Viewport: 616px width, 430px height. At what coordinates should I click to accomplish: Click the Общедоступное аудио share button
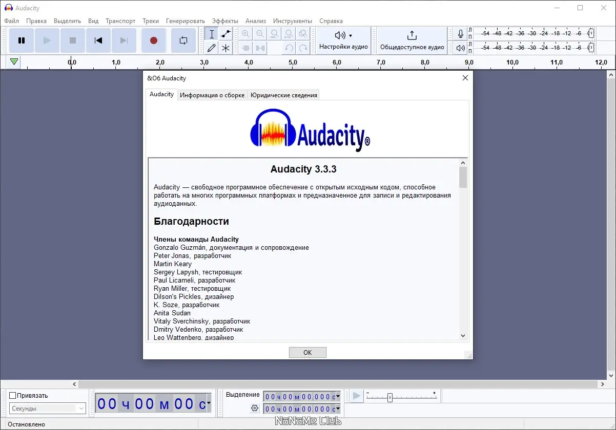tap(412, 40)
